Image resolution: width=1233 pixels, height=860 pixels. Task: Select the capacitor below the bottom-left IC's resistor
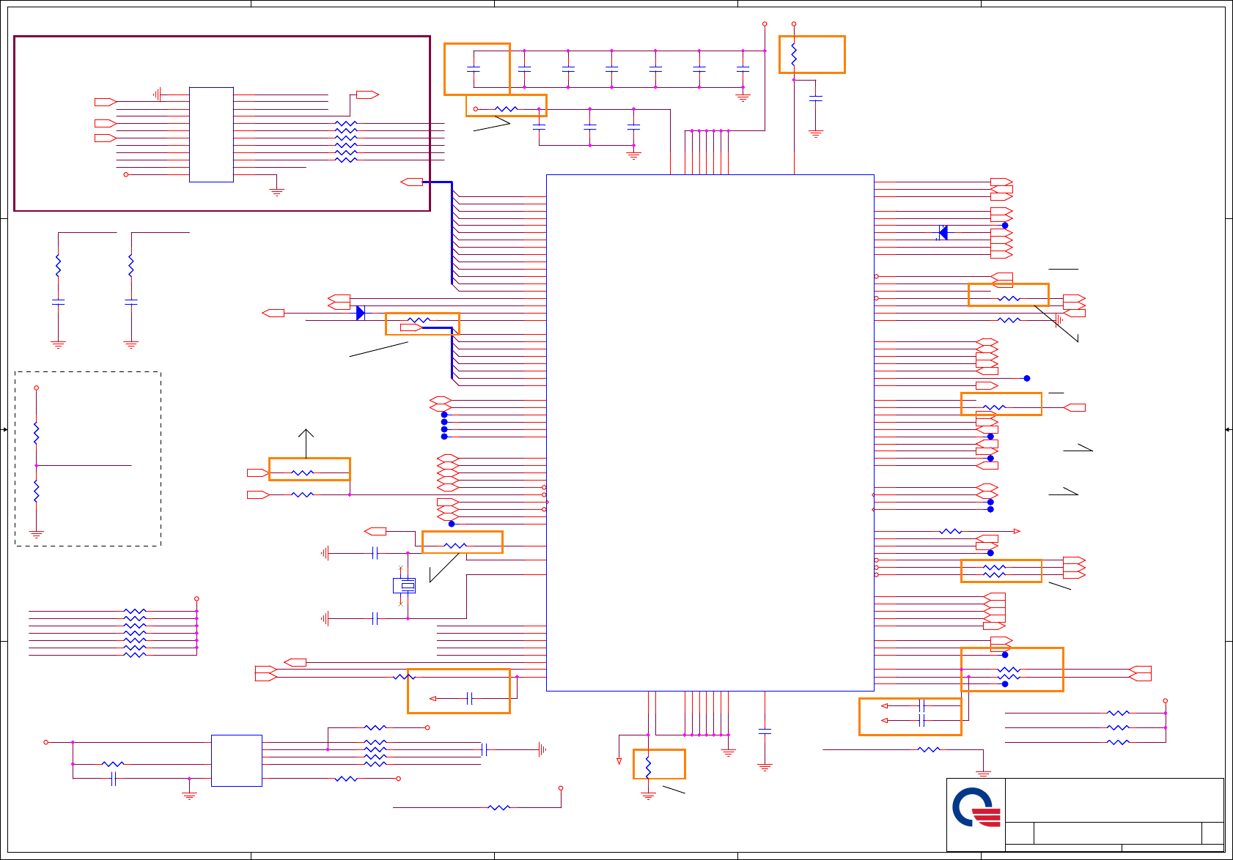click(113, 779)
